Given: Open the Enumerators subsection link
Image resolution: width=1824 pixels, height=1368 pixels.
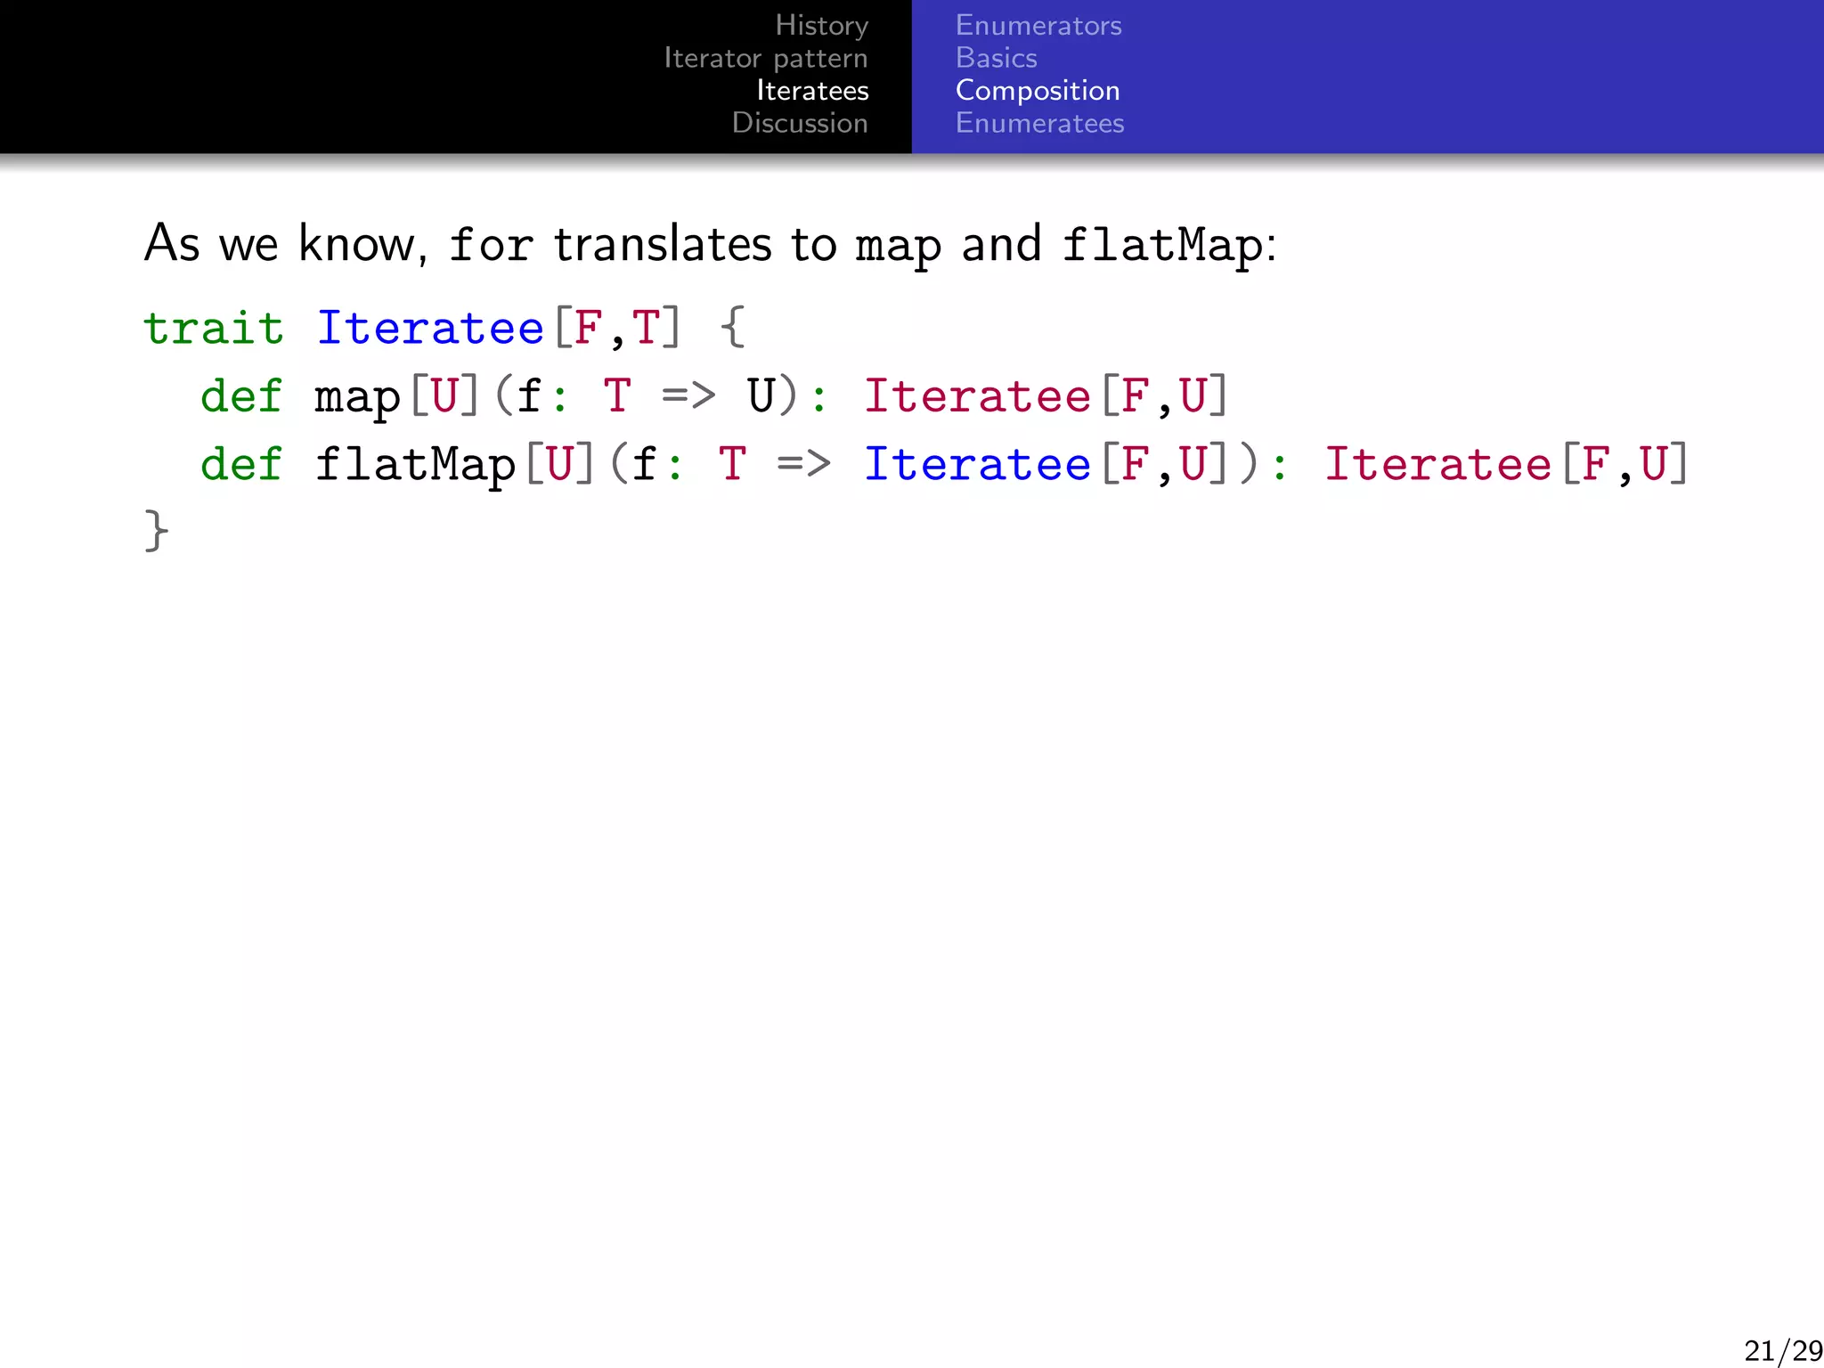Looking at the screenshot, I should point(1038,26).
